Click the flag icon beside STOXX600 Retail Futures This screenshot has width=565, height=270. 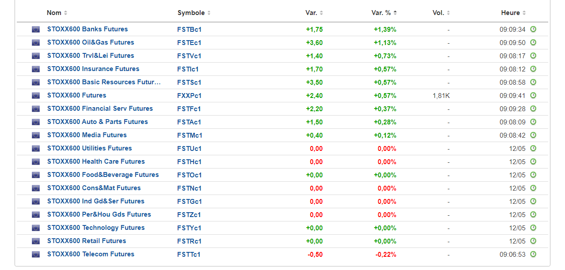point(36,241)
